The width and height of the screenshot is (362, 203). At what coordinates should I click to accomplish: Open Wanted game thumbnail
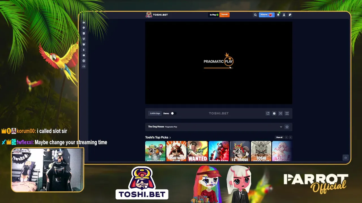tap(197, 151)
